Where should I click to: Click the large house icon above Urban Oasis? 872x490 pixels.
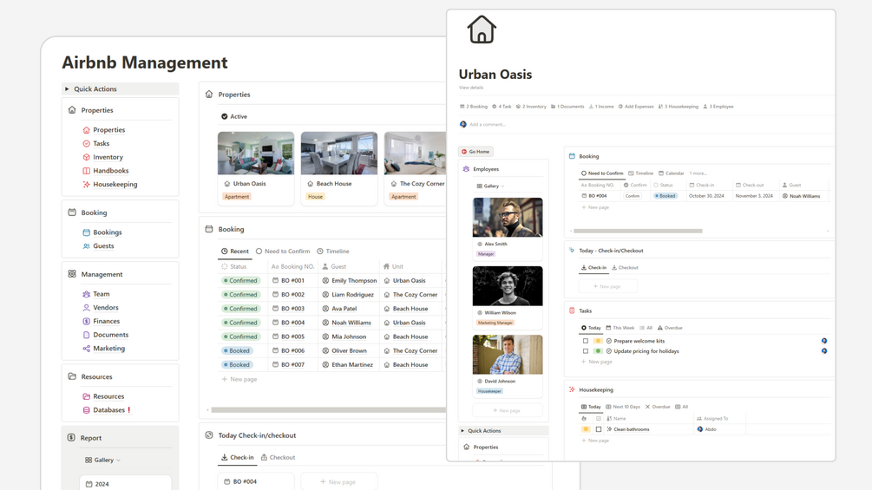482,29
